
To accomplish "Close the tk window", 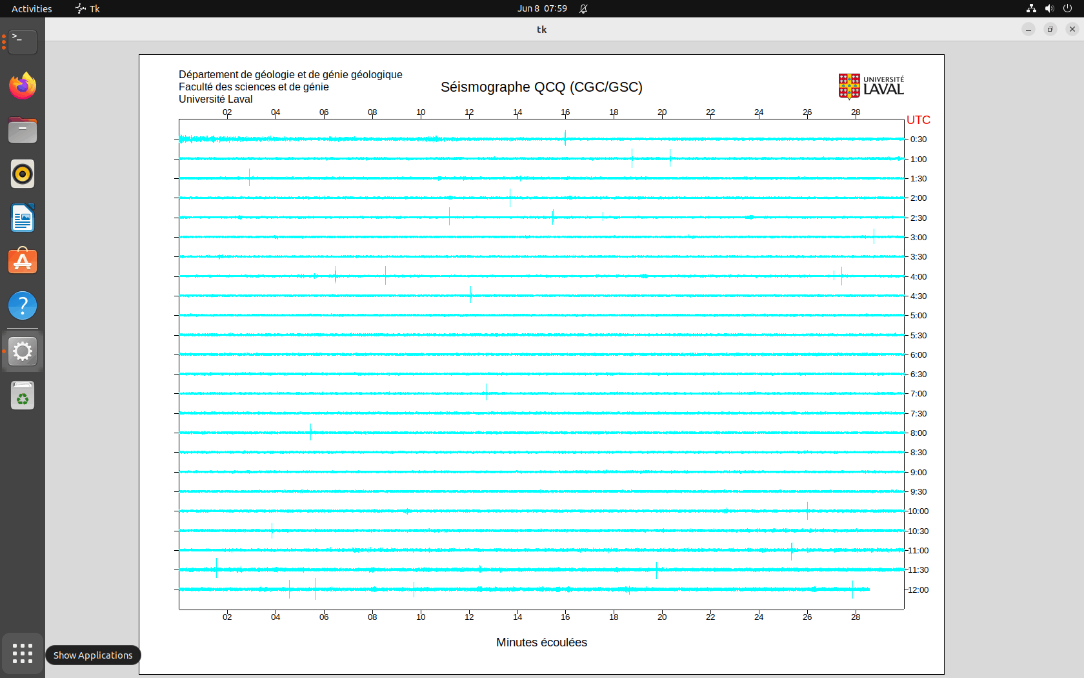I will [1072, 29].
